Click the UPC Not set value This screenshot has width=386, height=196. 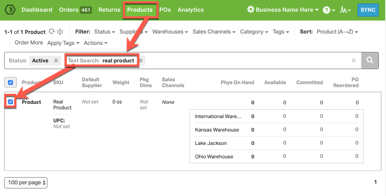(x=62, y=126)
